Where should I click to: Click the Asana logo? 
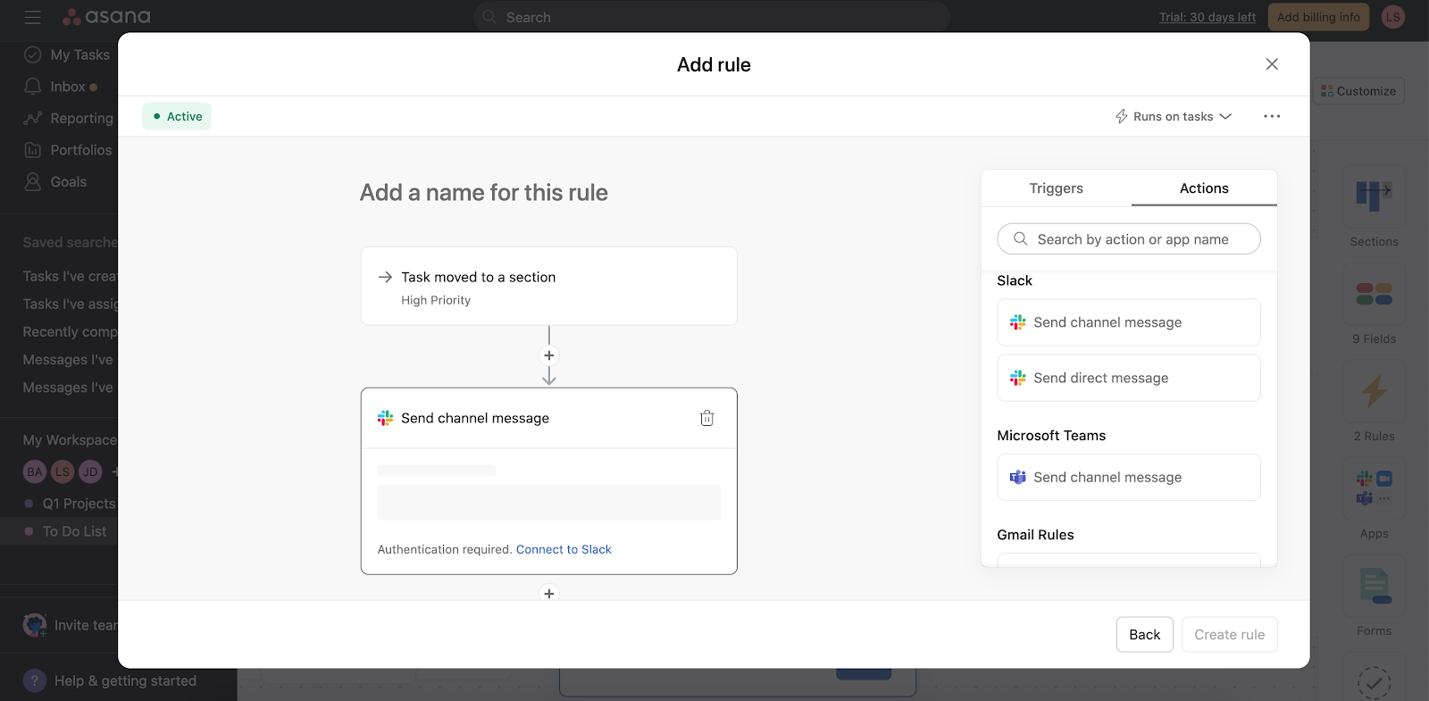click(x=106, y=17)
